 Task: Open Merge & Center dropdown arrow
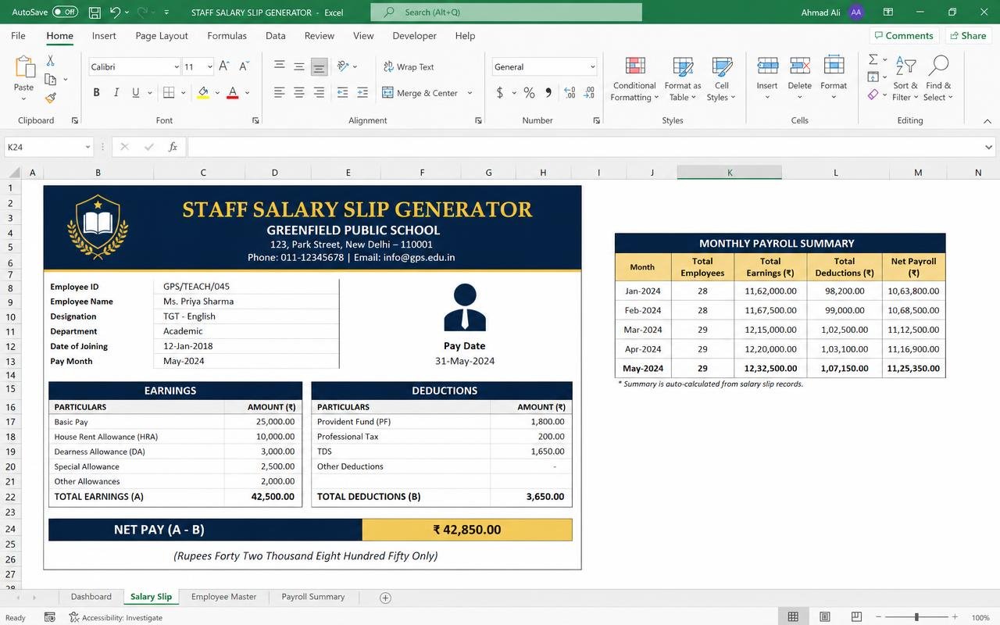(x=470, y=93)
